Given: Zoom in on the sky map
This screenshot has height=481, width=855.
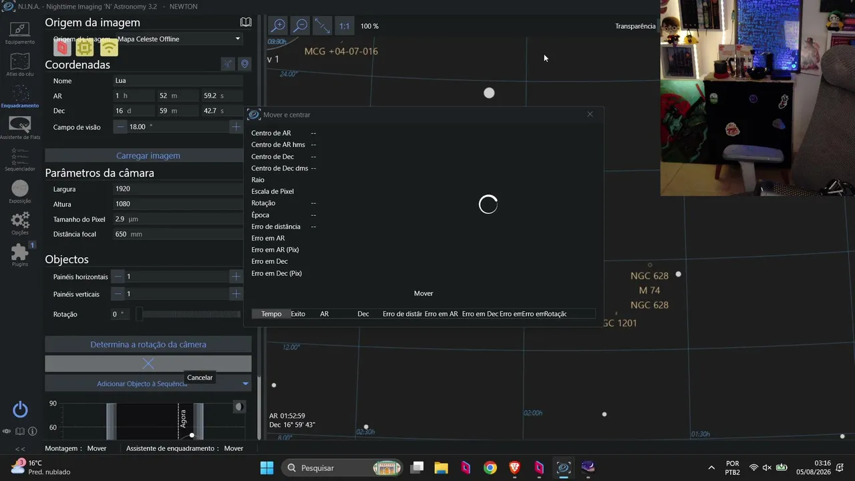Looking at the screenshot, I should coord(278,26).
